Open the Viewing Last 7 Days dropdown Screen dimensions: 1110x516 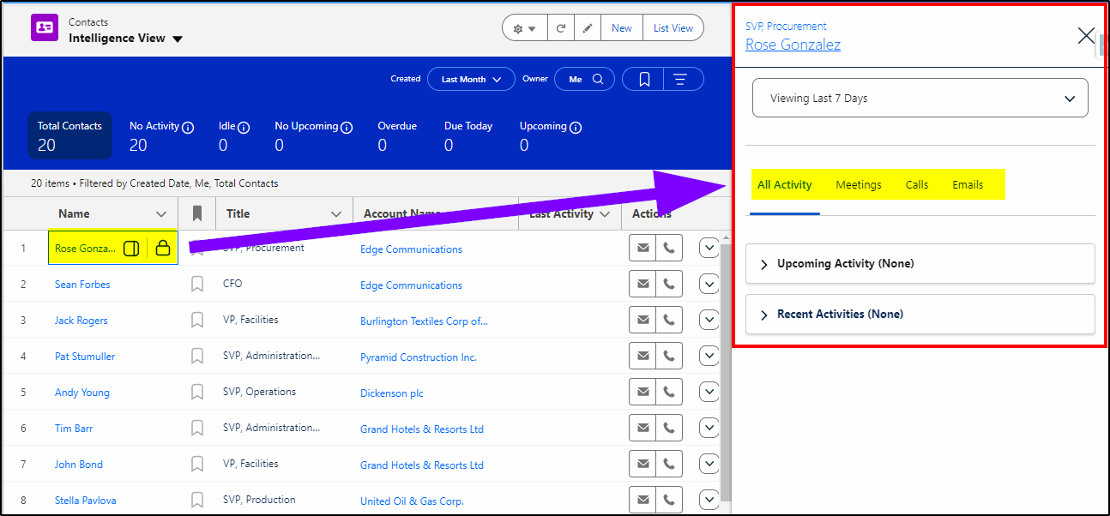click(x=920, y=99)
